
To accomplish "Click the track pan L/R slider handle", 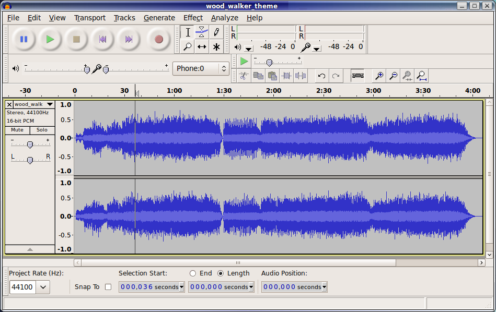I will 30,160.
